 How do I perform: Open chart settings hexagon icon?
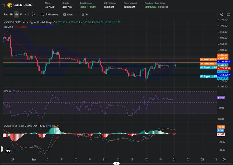click(222, 14)
